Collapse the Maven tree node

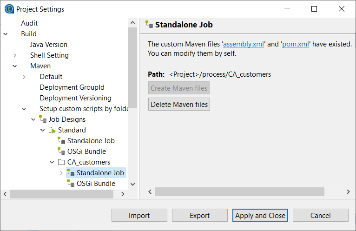(15, 66)
